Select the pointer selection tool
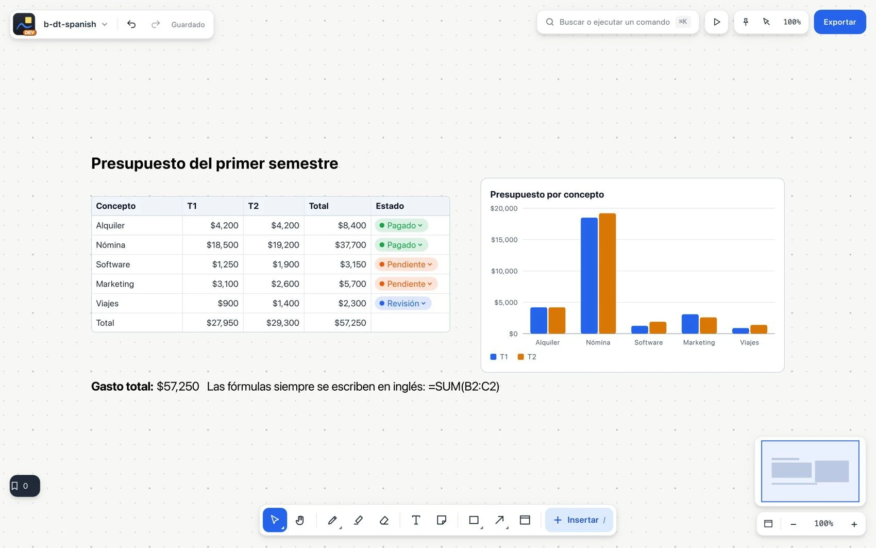Image resolution: width=876 pixels, height=548 pixels. point(275,520)
